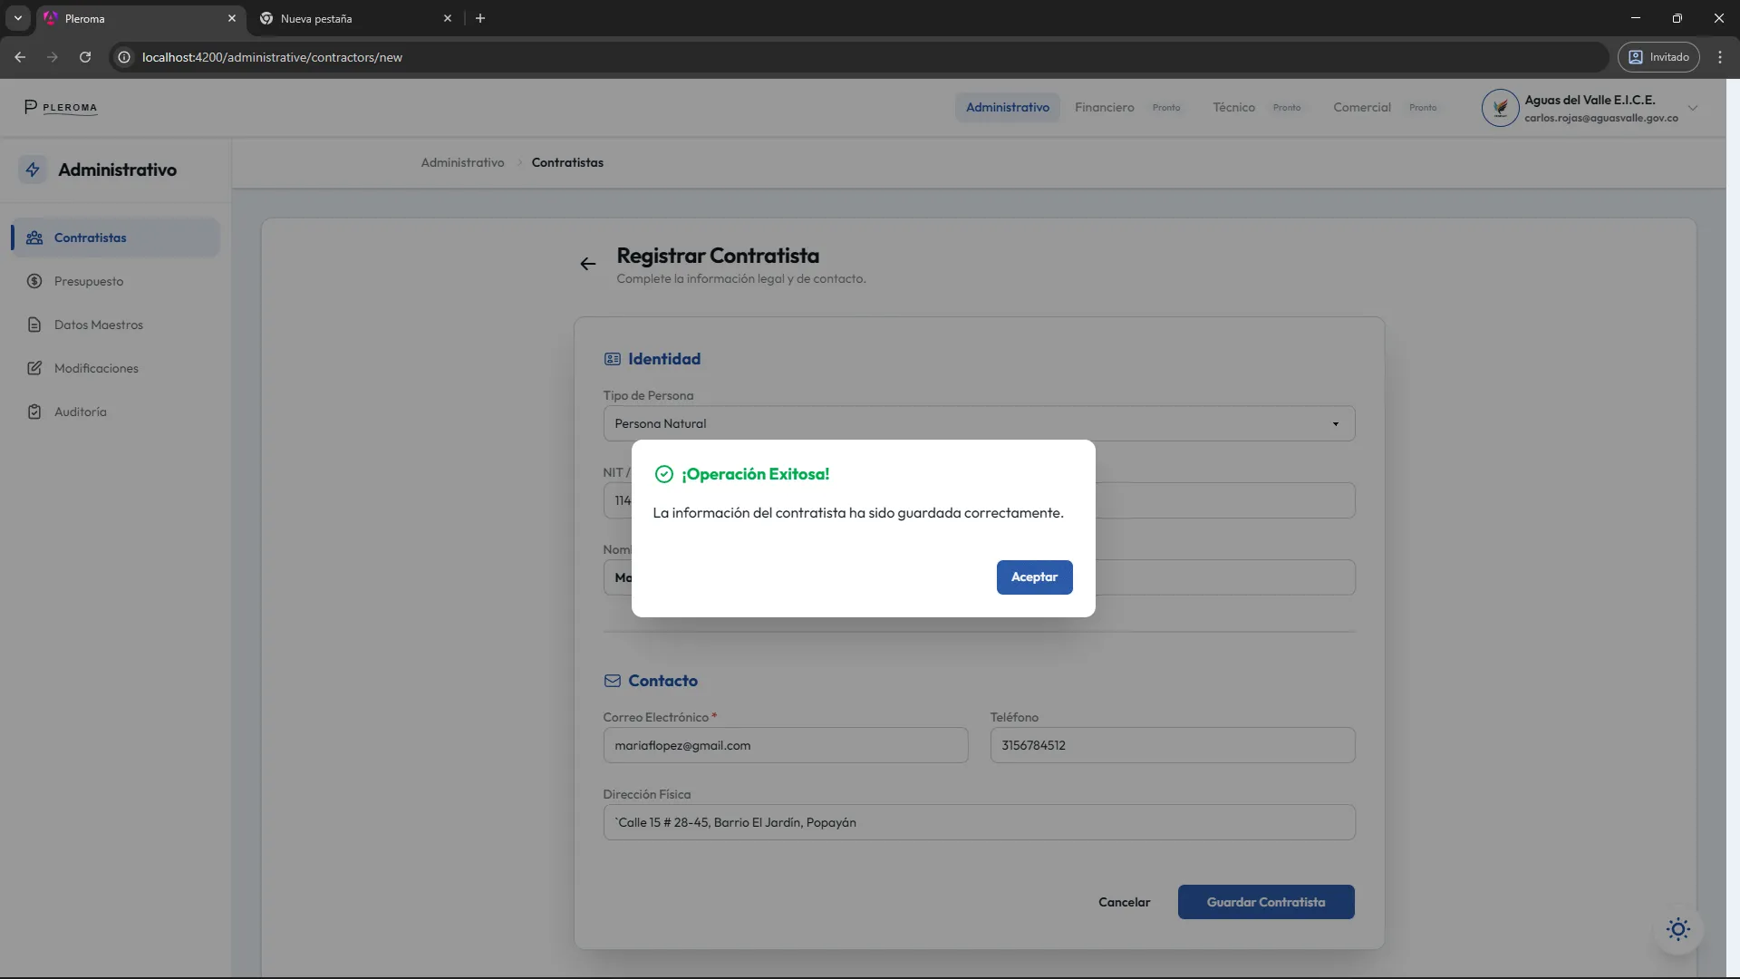Click the Modificaciones pencil icon
This screenshot has height=979, width=1740.
pyautogui.click(x=34, y=368)
